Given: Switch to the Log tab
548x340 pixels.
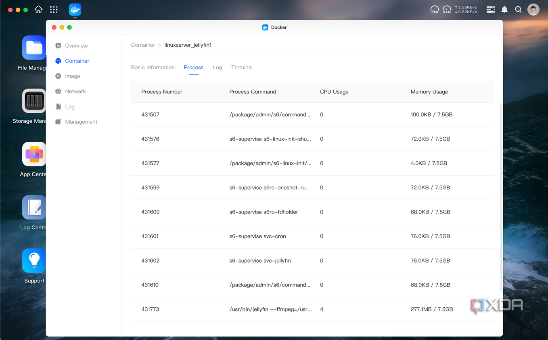Looking at the screenshot, I should coord(218,67).
